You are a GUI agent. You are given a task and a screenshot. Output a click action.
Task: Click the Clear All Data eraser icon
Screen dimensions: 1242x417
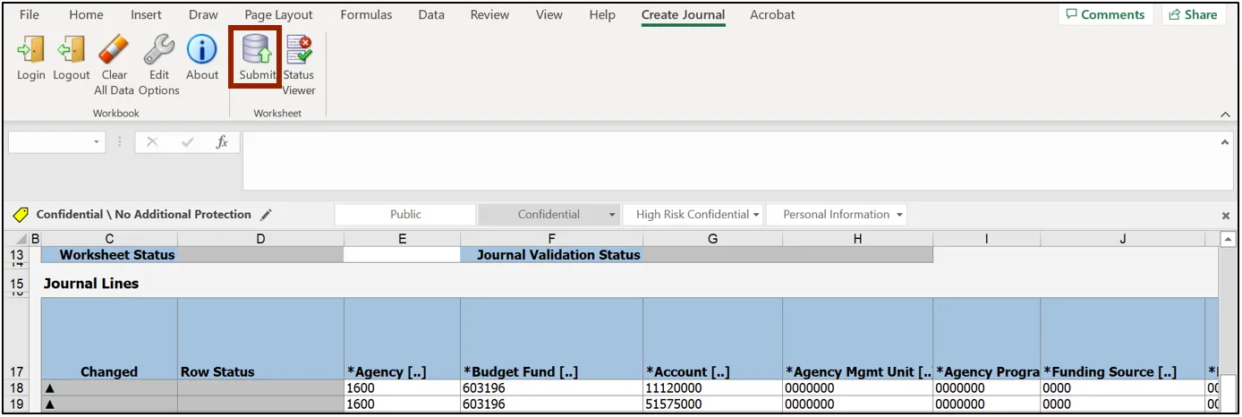pyautogui.click(x=115, y=51)
